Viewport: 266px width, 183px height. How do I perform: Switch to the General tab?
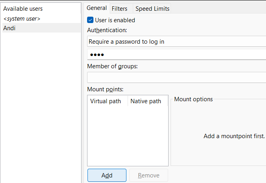tap(97, 8)
